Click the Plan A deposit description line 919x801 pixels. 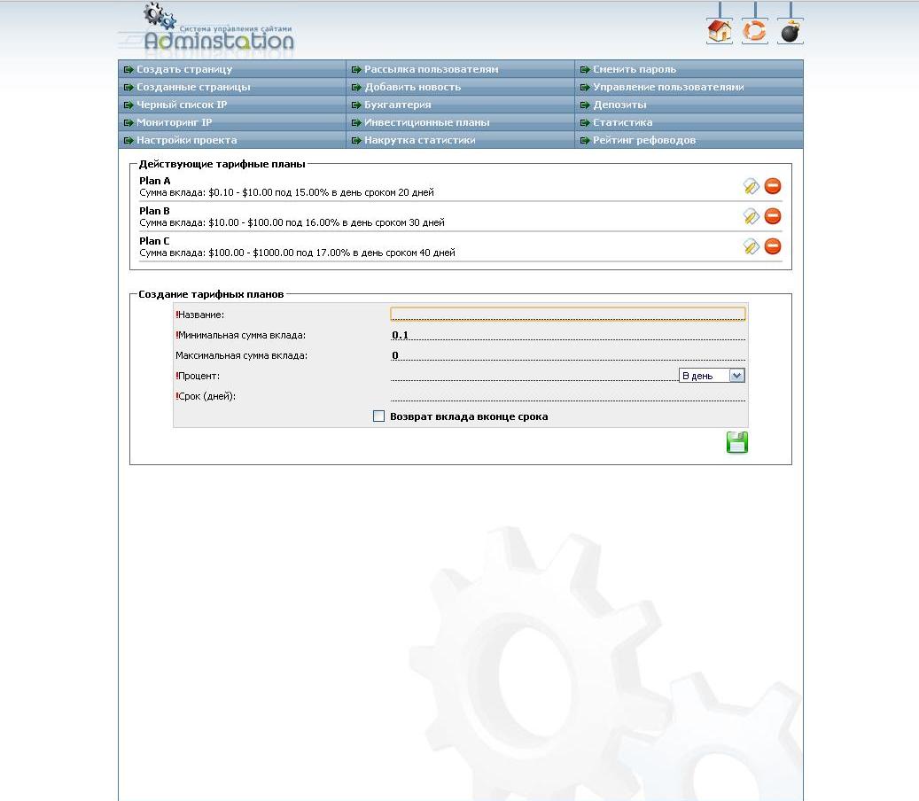click(286, 192)
